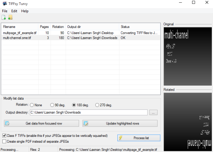The height and width of the screenshot is (152, 213).
Task: Select the multi-channel.ome.tif row
Action: 81,38
